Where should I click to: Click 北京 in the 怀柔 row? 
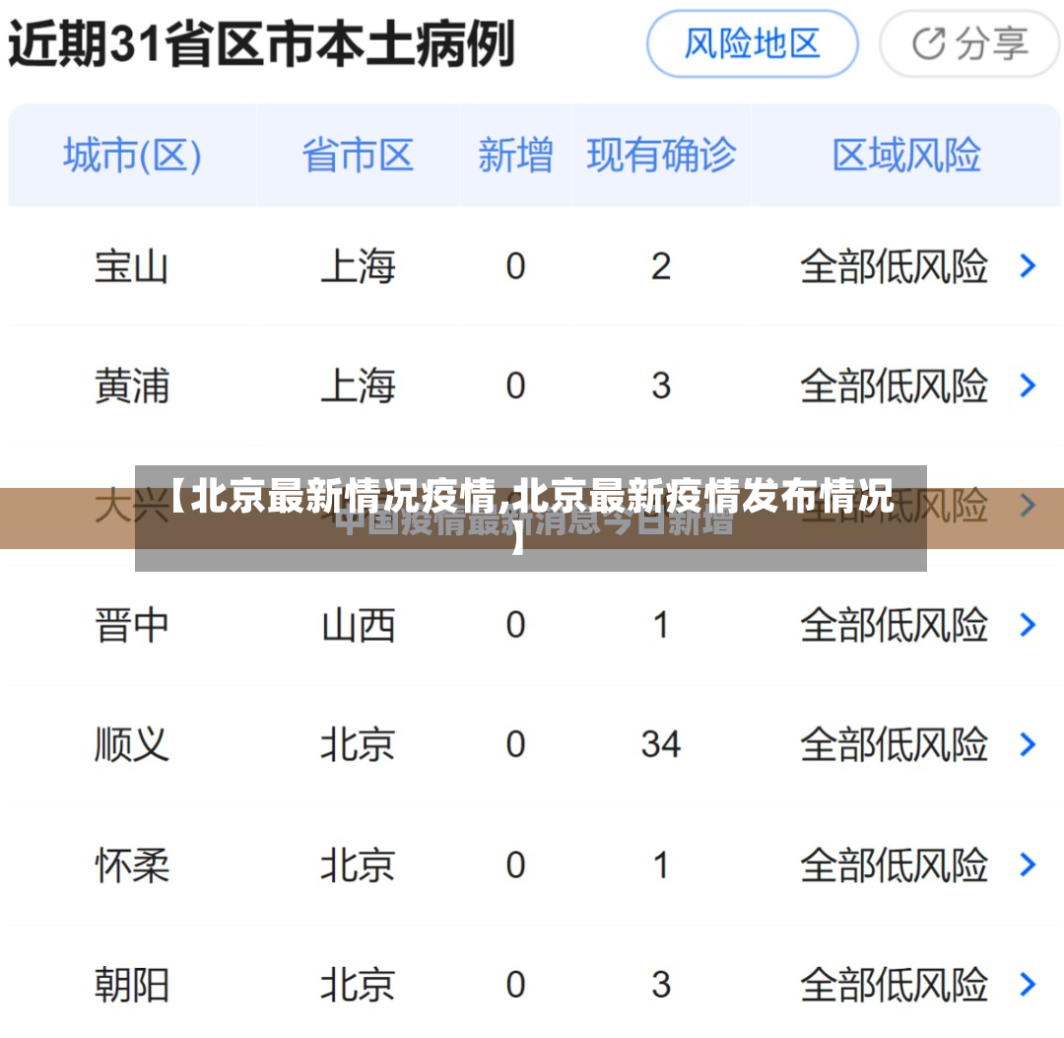click(x=359, y=865)
